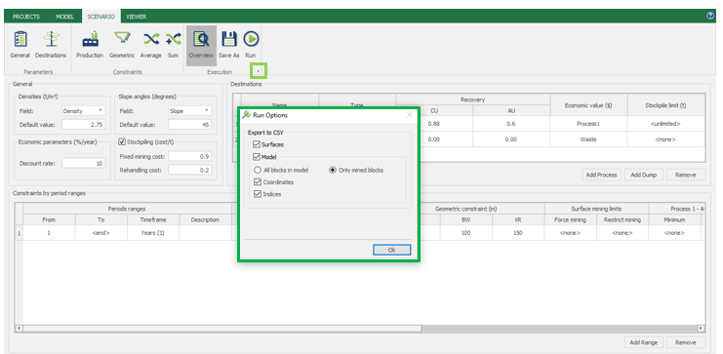Select the Average constraint icon
The width and height of the screenshot is (723, 354).
[x=151, y=40]
